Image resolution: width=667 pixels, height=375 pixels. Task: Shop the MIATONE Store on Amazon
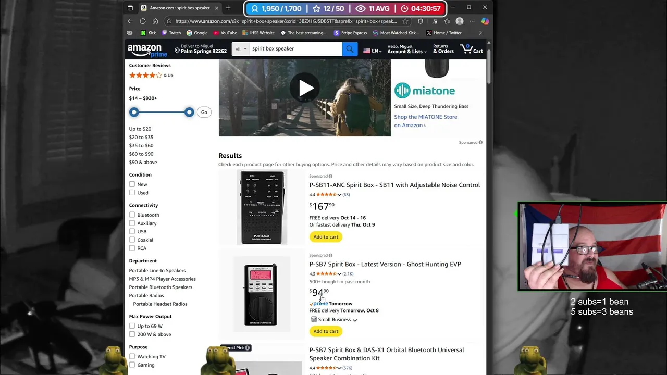(x=425, y=121)
